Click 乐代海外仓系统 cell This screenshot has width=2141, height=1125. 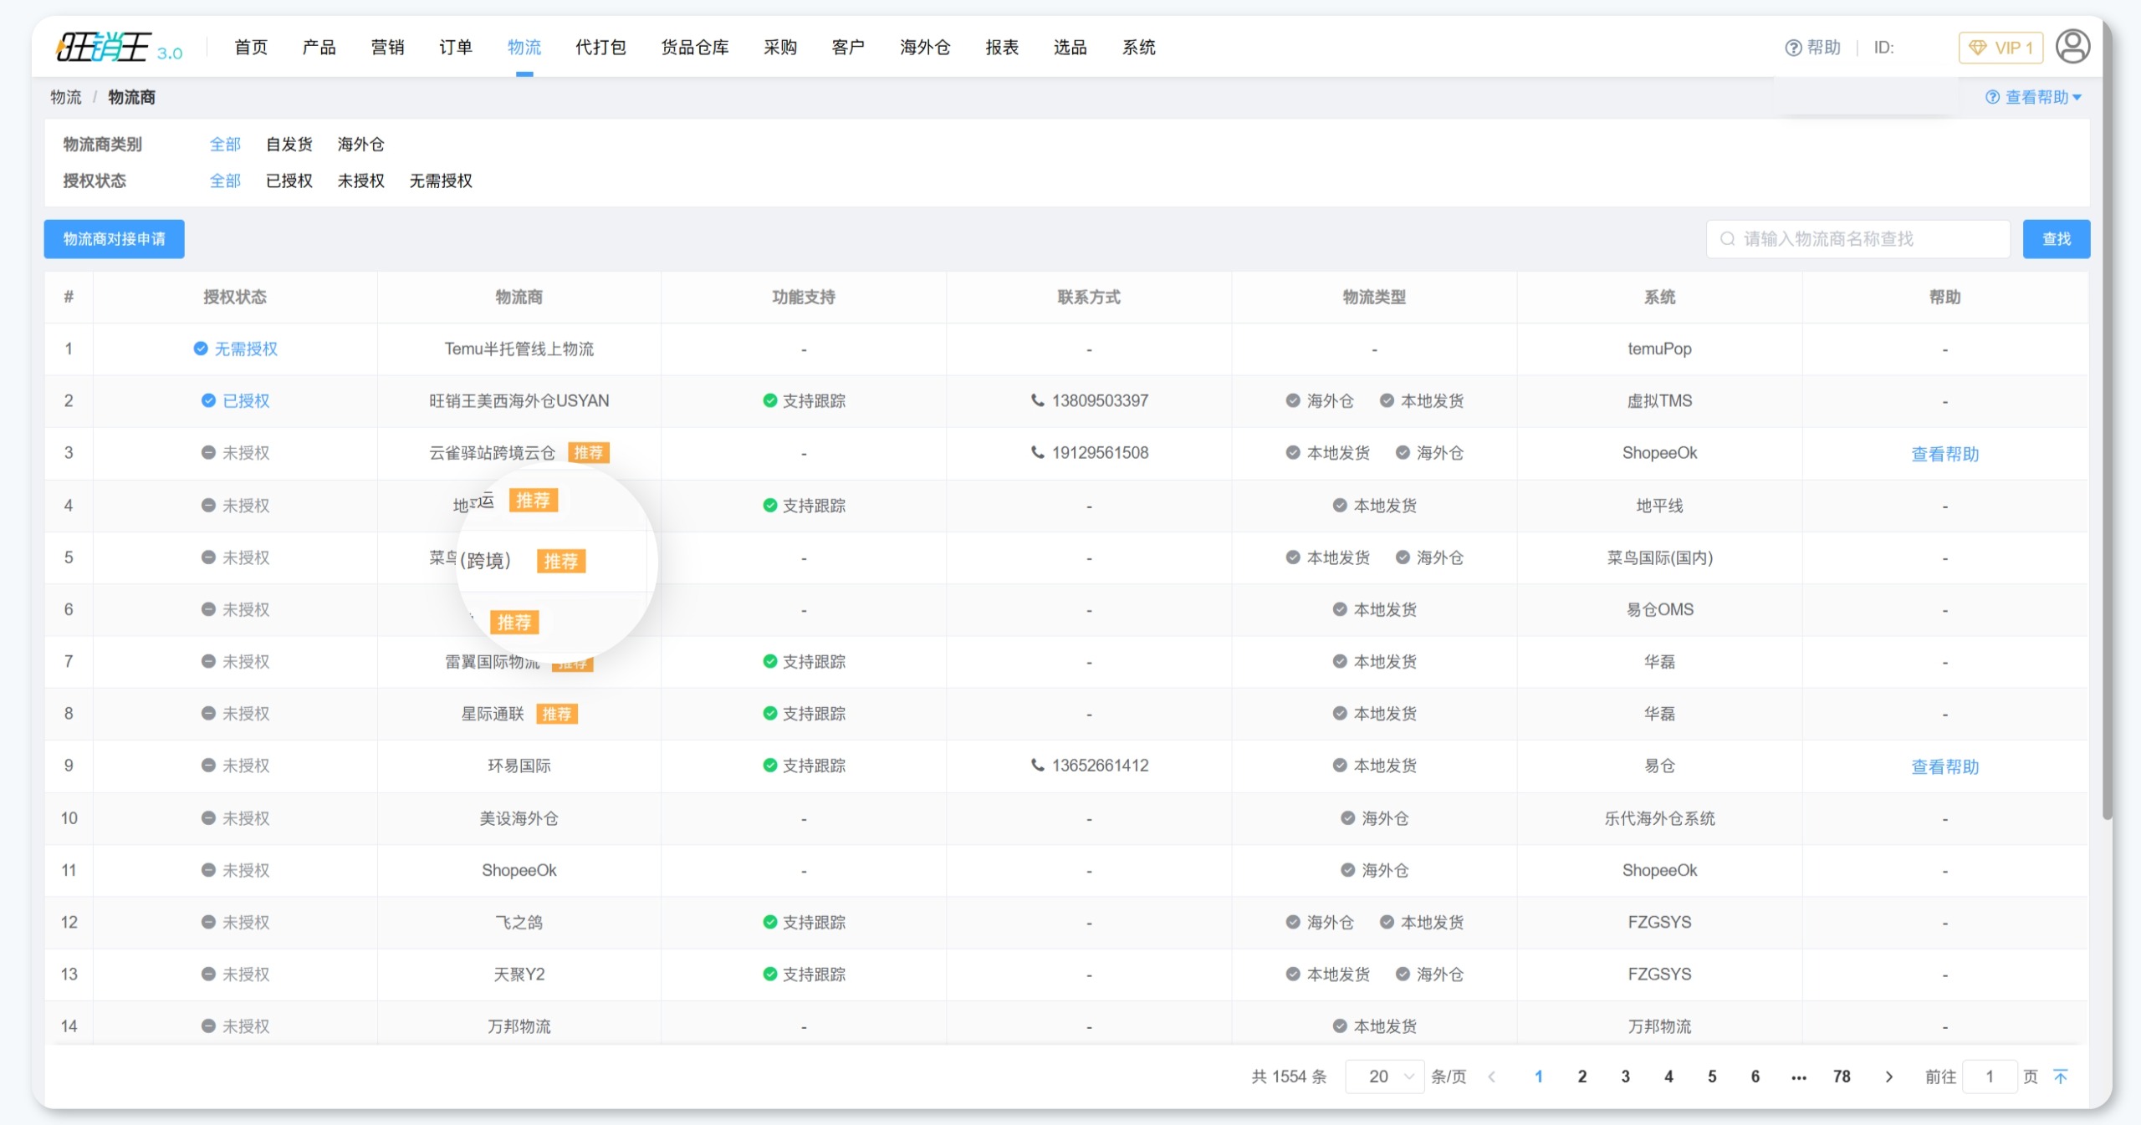coord(1659,818)
